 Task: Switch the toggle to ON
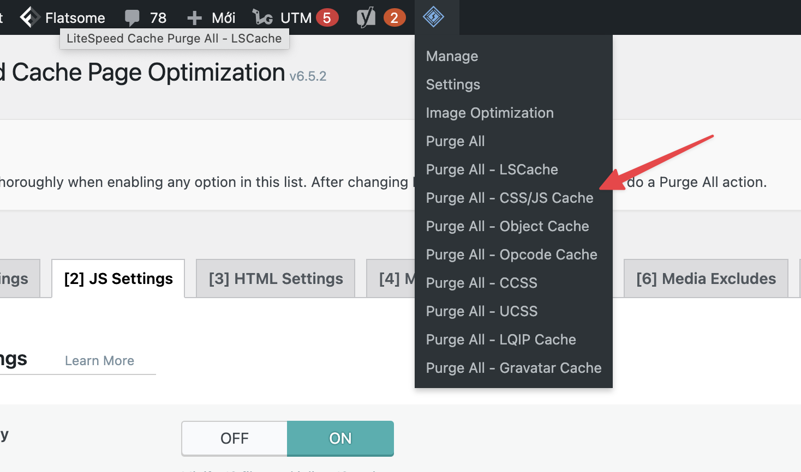pyautogui.click(x=340, y=438)
